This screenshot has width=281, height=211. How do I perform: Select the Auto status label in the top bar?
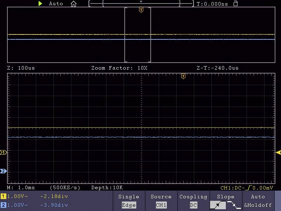pos(56,4)
